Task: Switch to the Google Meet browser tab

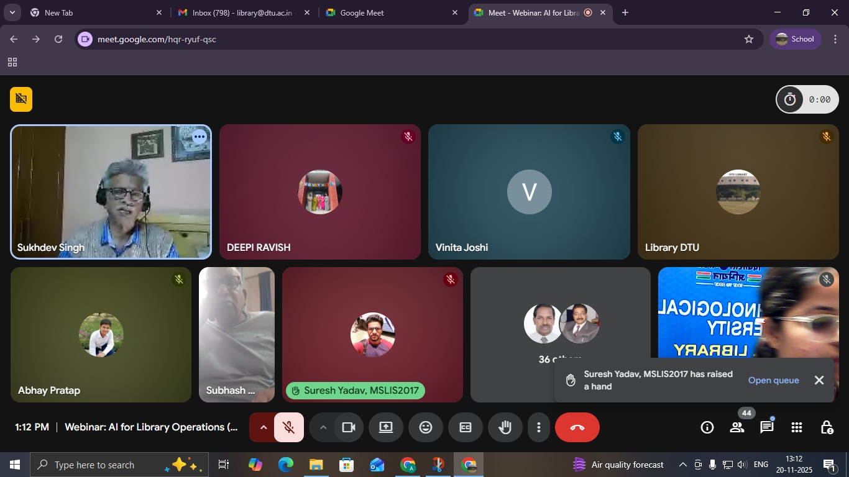Action: 384,12
